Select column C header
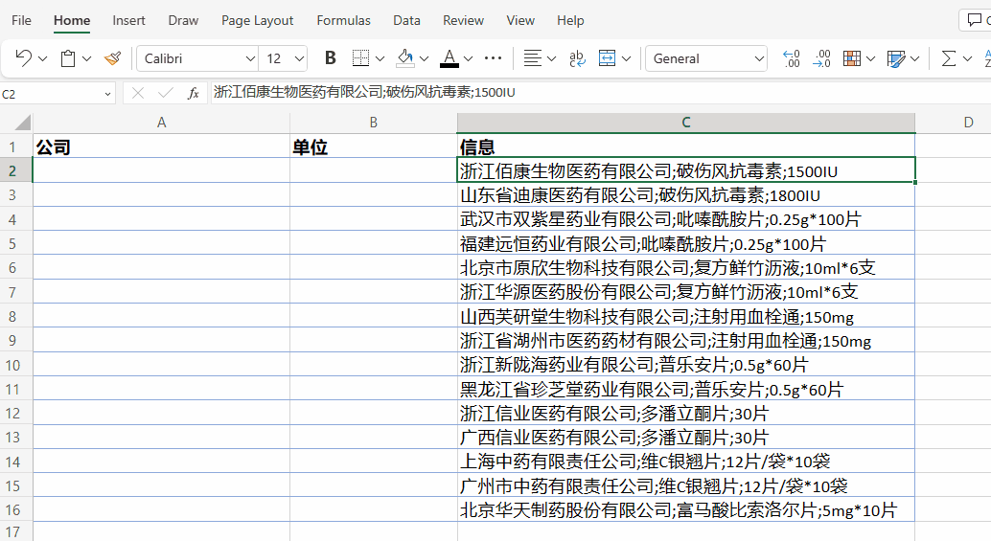 pos(685,123)
